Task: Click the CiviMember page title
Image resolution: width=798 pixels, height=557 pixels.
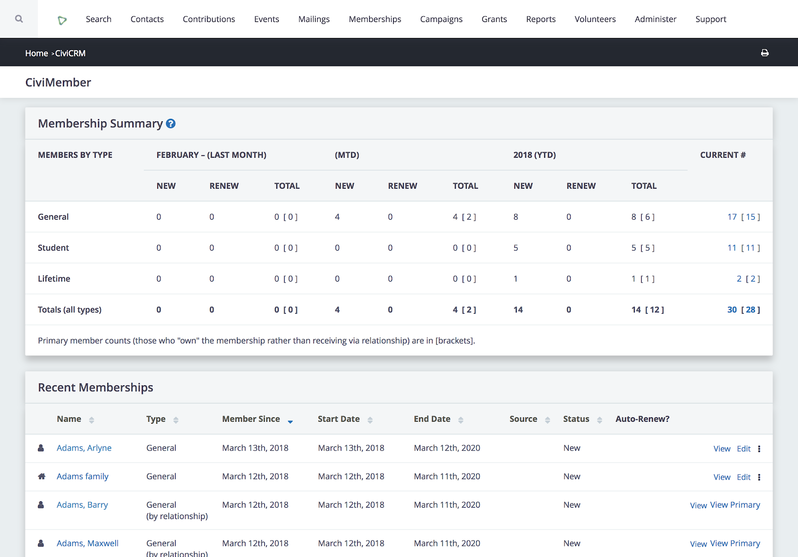Action: 58,82
